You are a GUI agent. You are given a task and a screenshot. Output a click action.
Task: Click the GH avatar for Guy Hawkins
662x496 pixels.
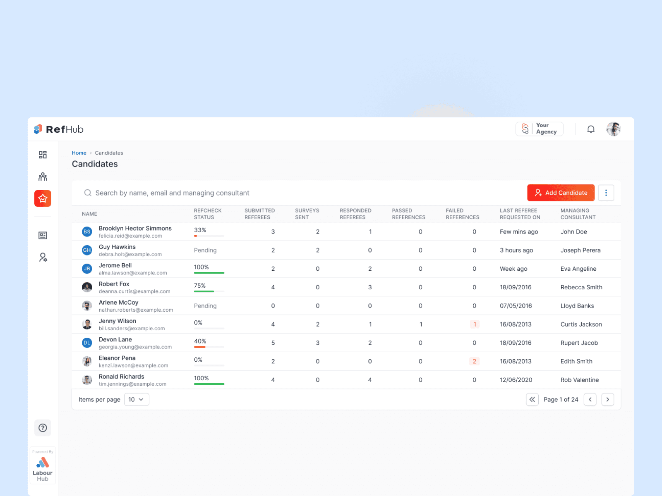coord(87,250)
